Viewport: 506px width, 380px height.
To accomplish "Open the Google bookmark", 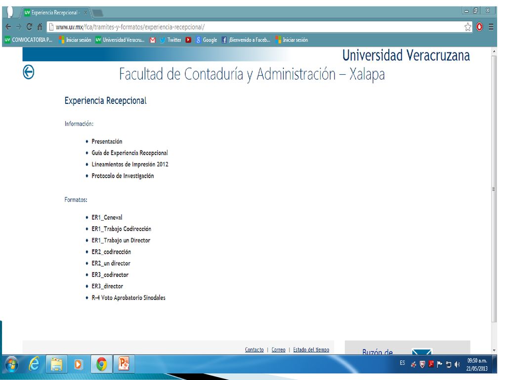I will click(x=207, y=40).
